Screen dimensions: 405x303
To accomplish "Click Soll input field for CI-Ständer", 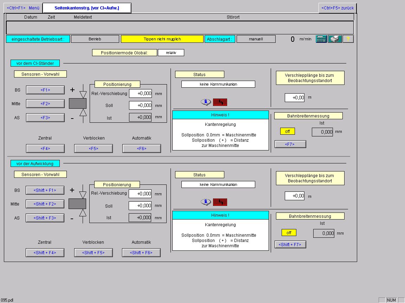I will pos(141,105).
